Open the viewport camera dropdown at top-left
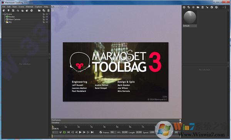 tap(60, 7)
